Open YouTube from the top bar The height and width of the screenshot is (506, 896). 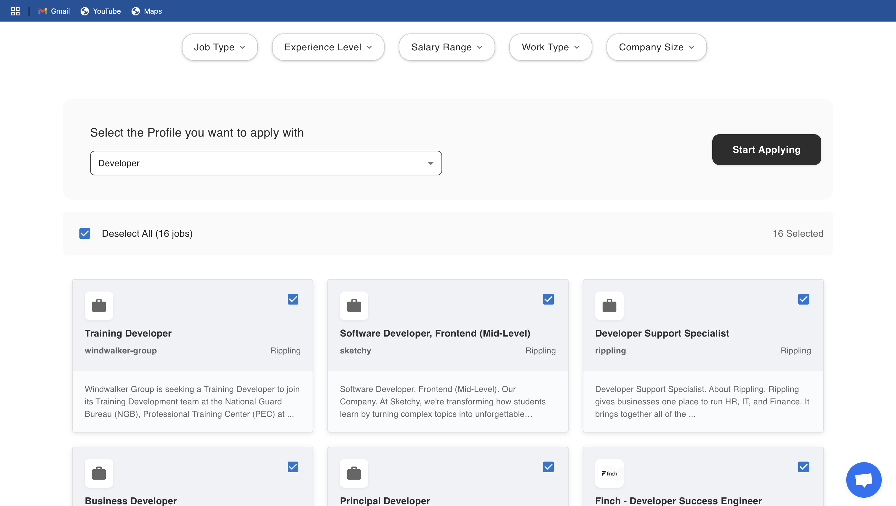[x=100, y=11]
